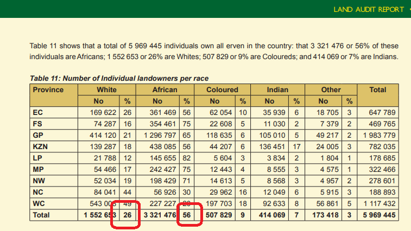
Task: Click the NW total 278 601
Action: tap(382, 181)
